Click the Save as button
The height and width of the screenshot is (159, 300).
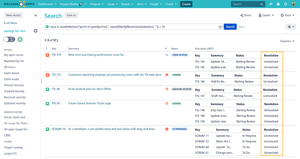point(71,15)
